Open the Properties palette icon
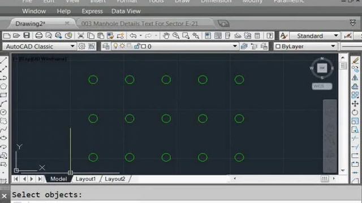Screen dimensions: 362x203 pos(208,36)
